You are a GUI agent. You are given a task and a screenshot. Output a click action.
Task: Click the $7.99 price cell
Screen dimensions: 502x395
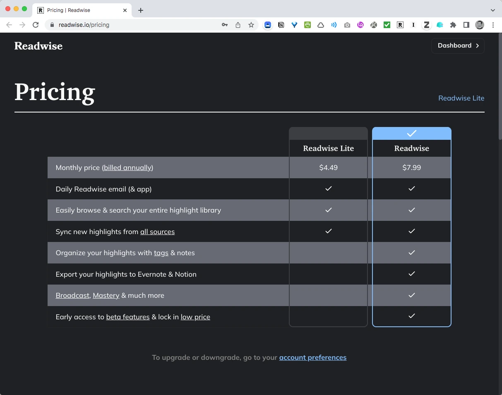coord(412,168)
